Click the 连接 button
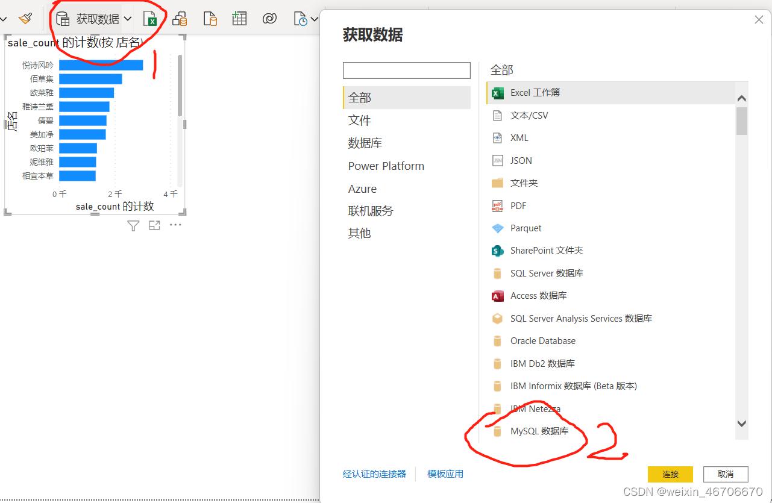 pyautogui.click(x=670, y=474)
